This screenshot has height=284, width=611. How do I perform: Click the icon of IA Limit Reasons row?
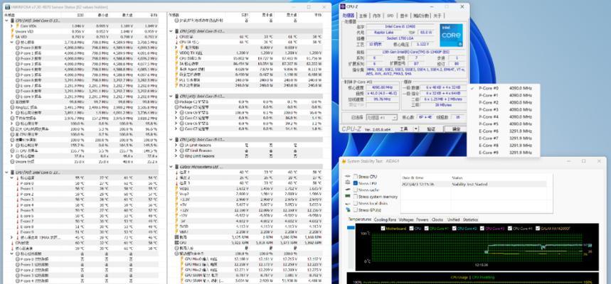181,145
